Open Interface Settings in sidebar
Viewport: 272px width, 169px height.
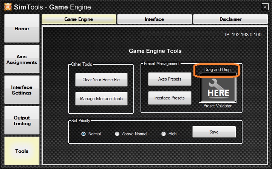pyautogui.click(x=22, y=90)
